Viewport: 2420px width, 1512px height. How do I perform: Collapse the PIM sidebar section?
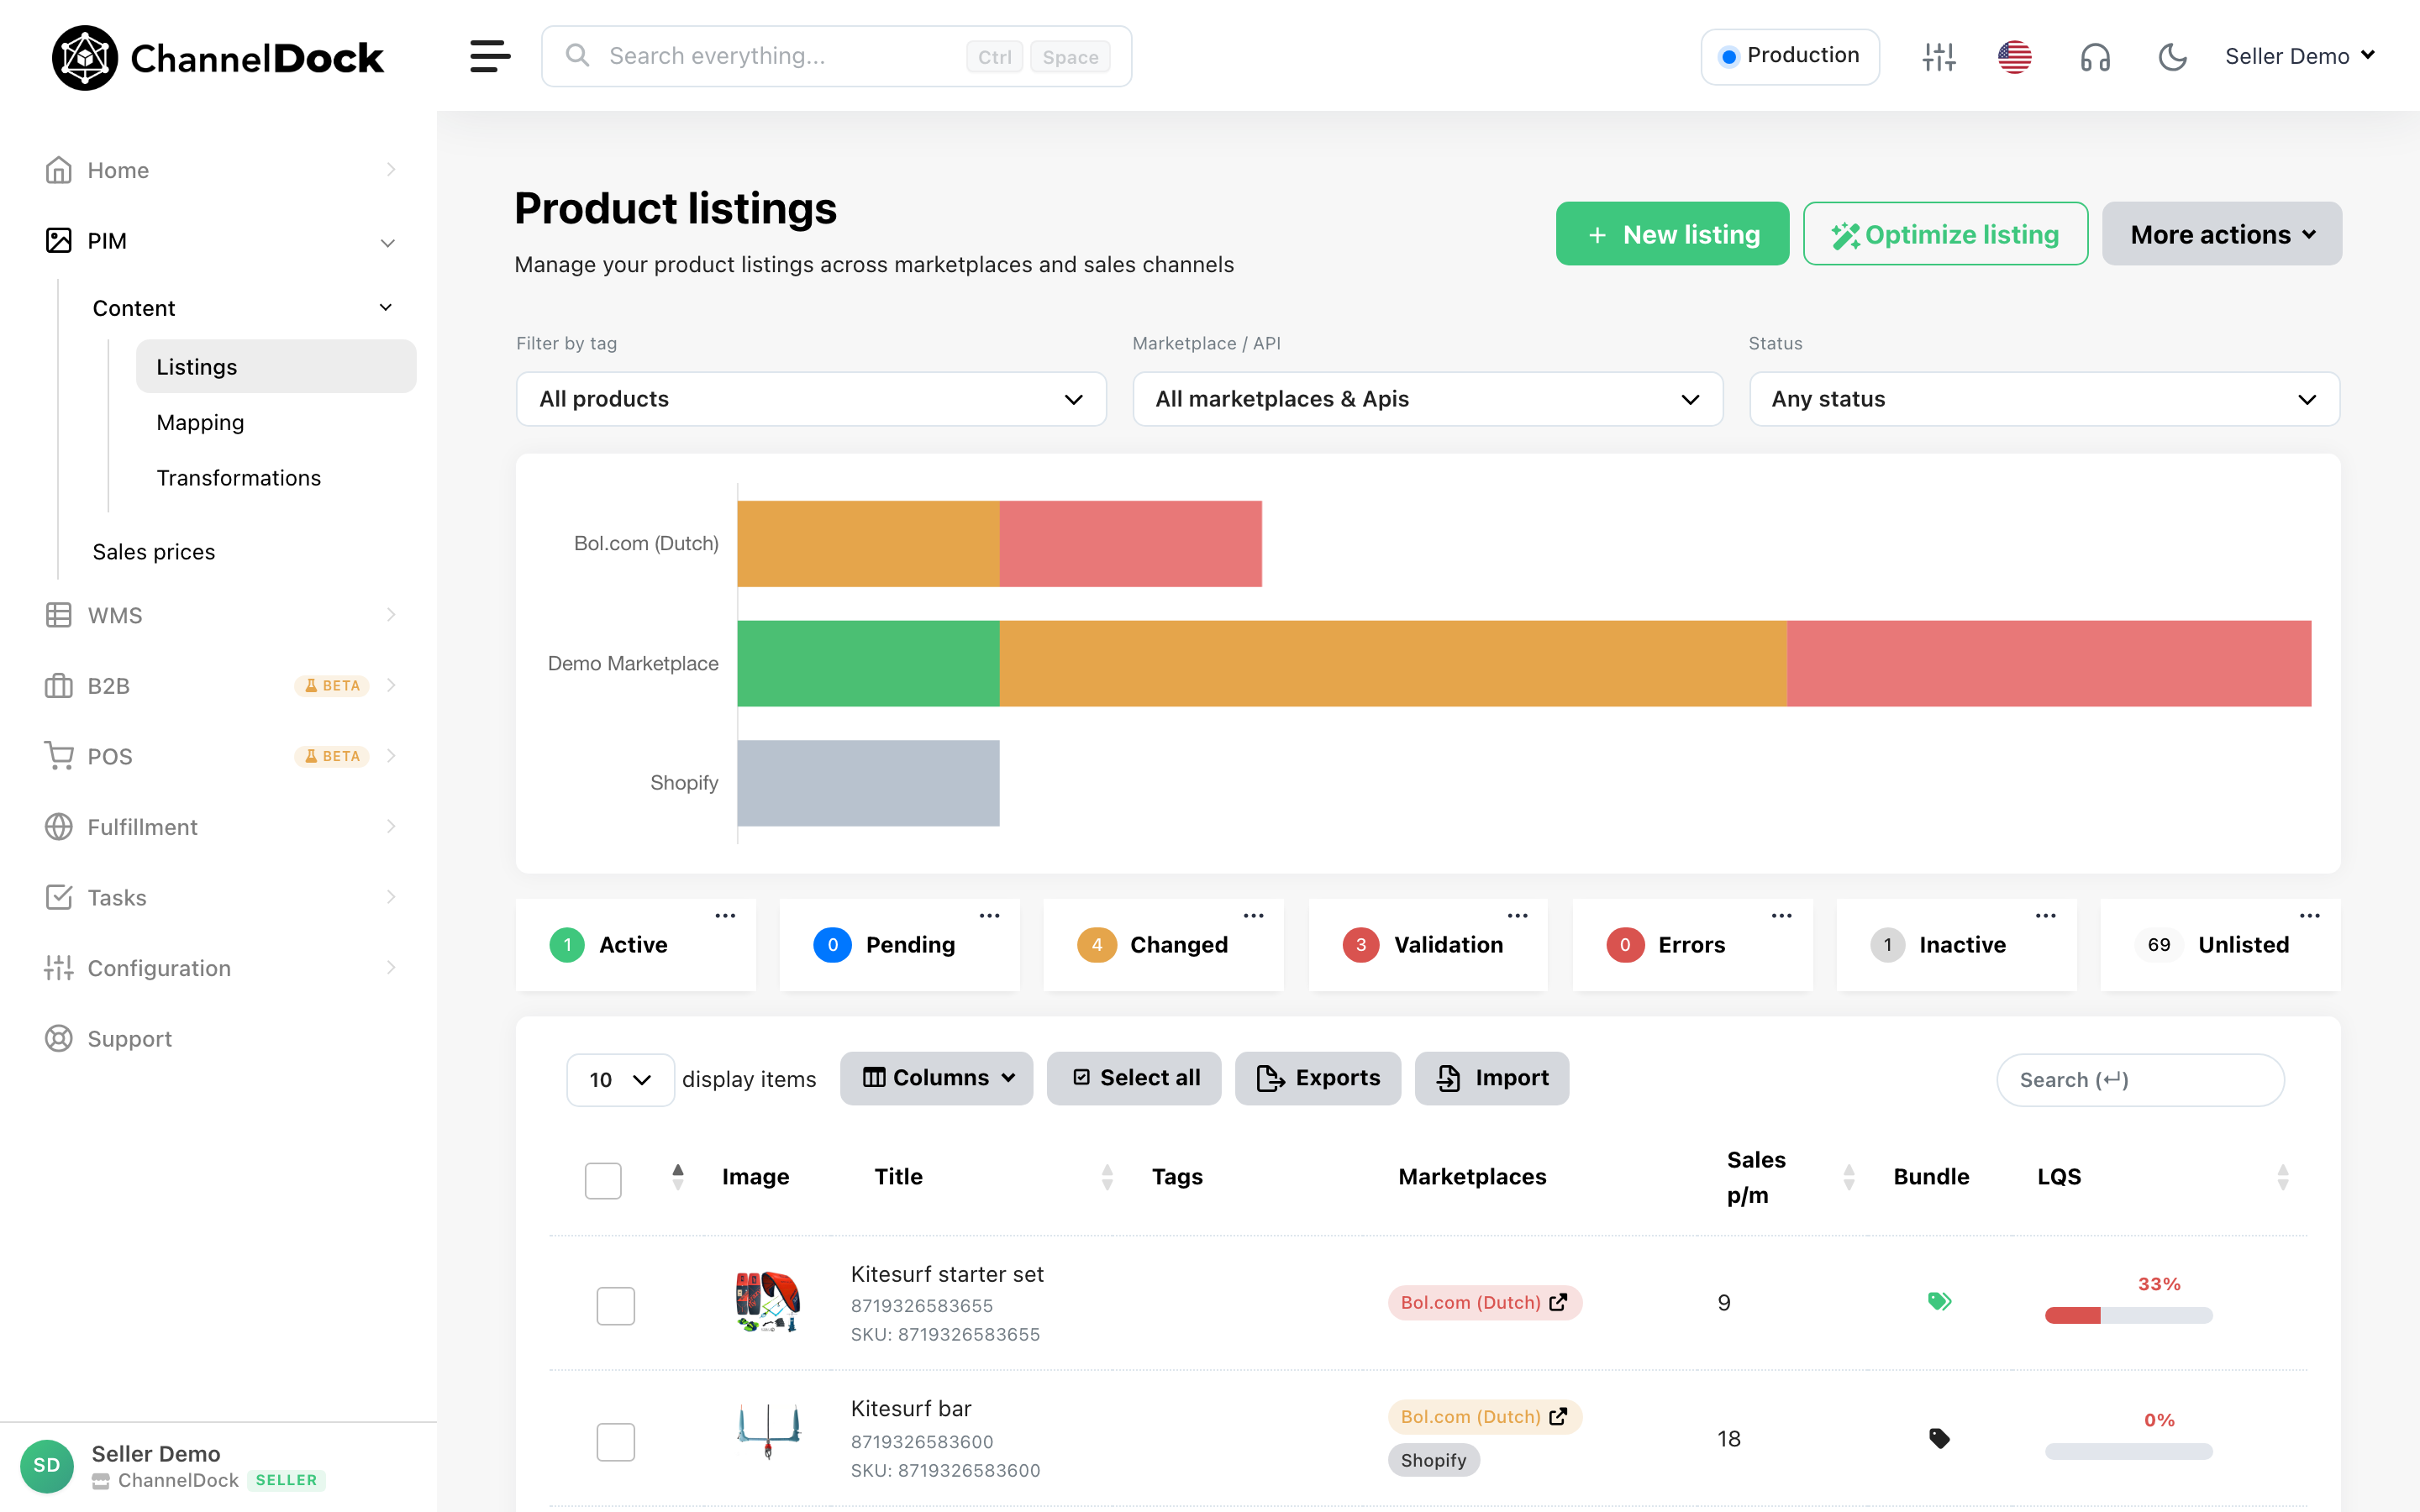(x=220, y=241)
